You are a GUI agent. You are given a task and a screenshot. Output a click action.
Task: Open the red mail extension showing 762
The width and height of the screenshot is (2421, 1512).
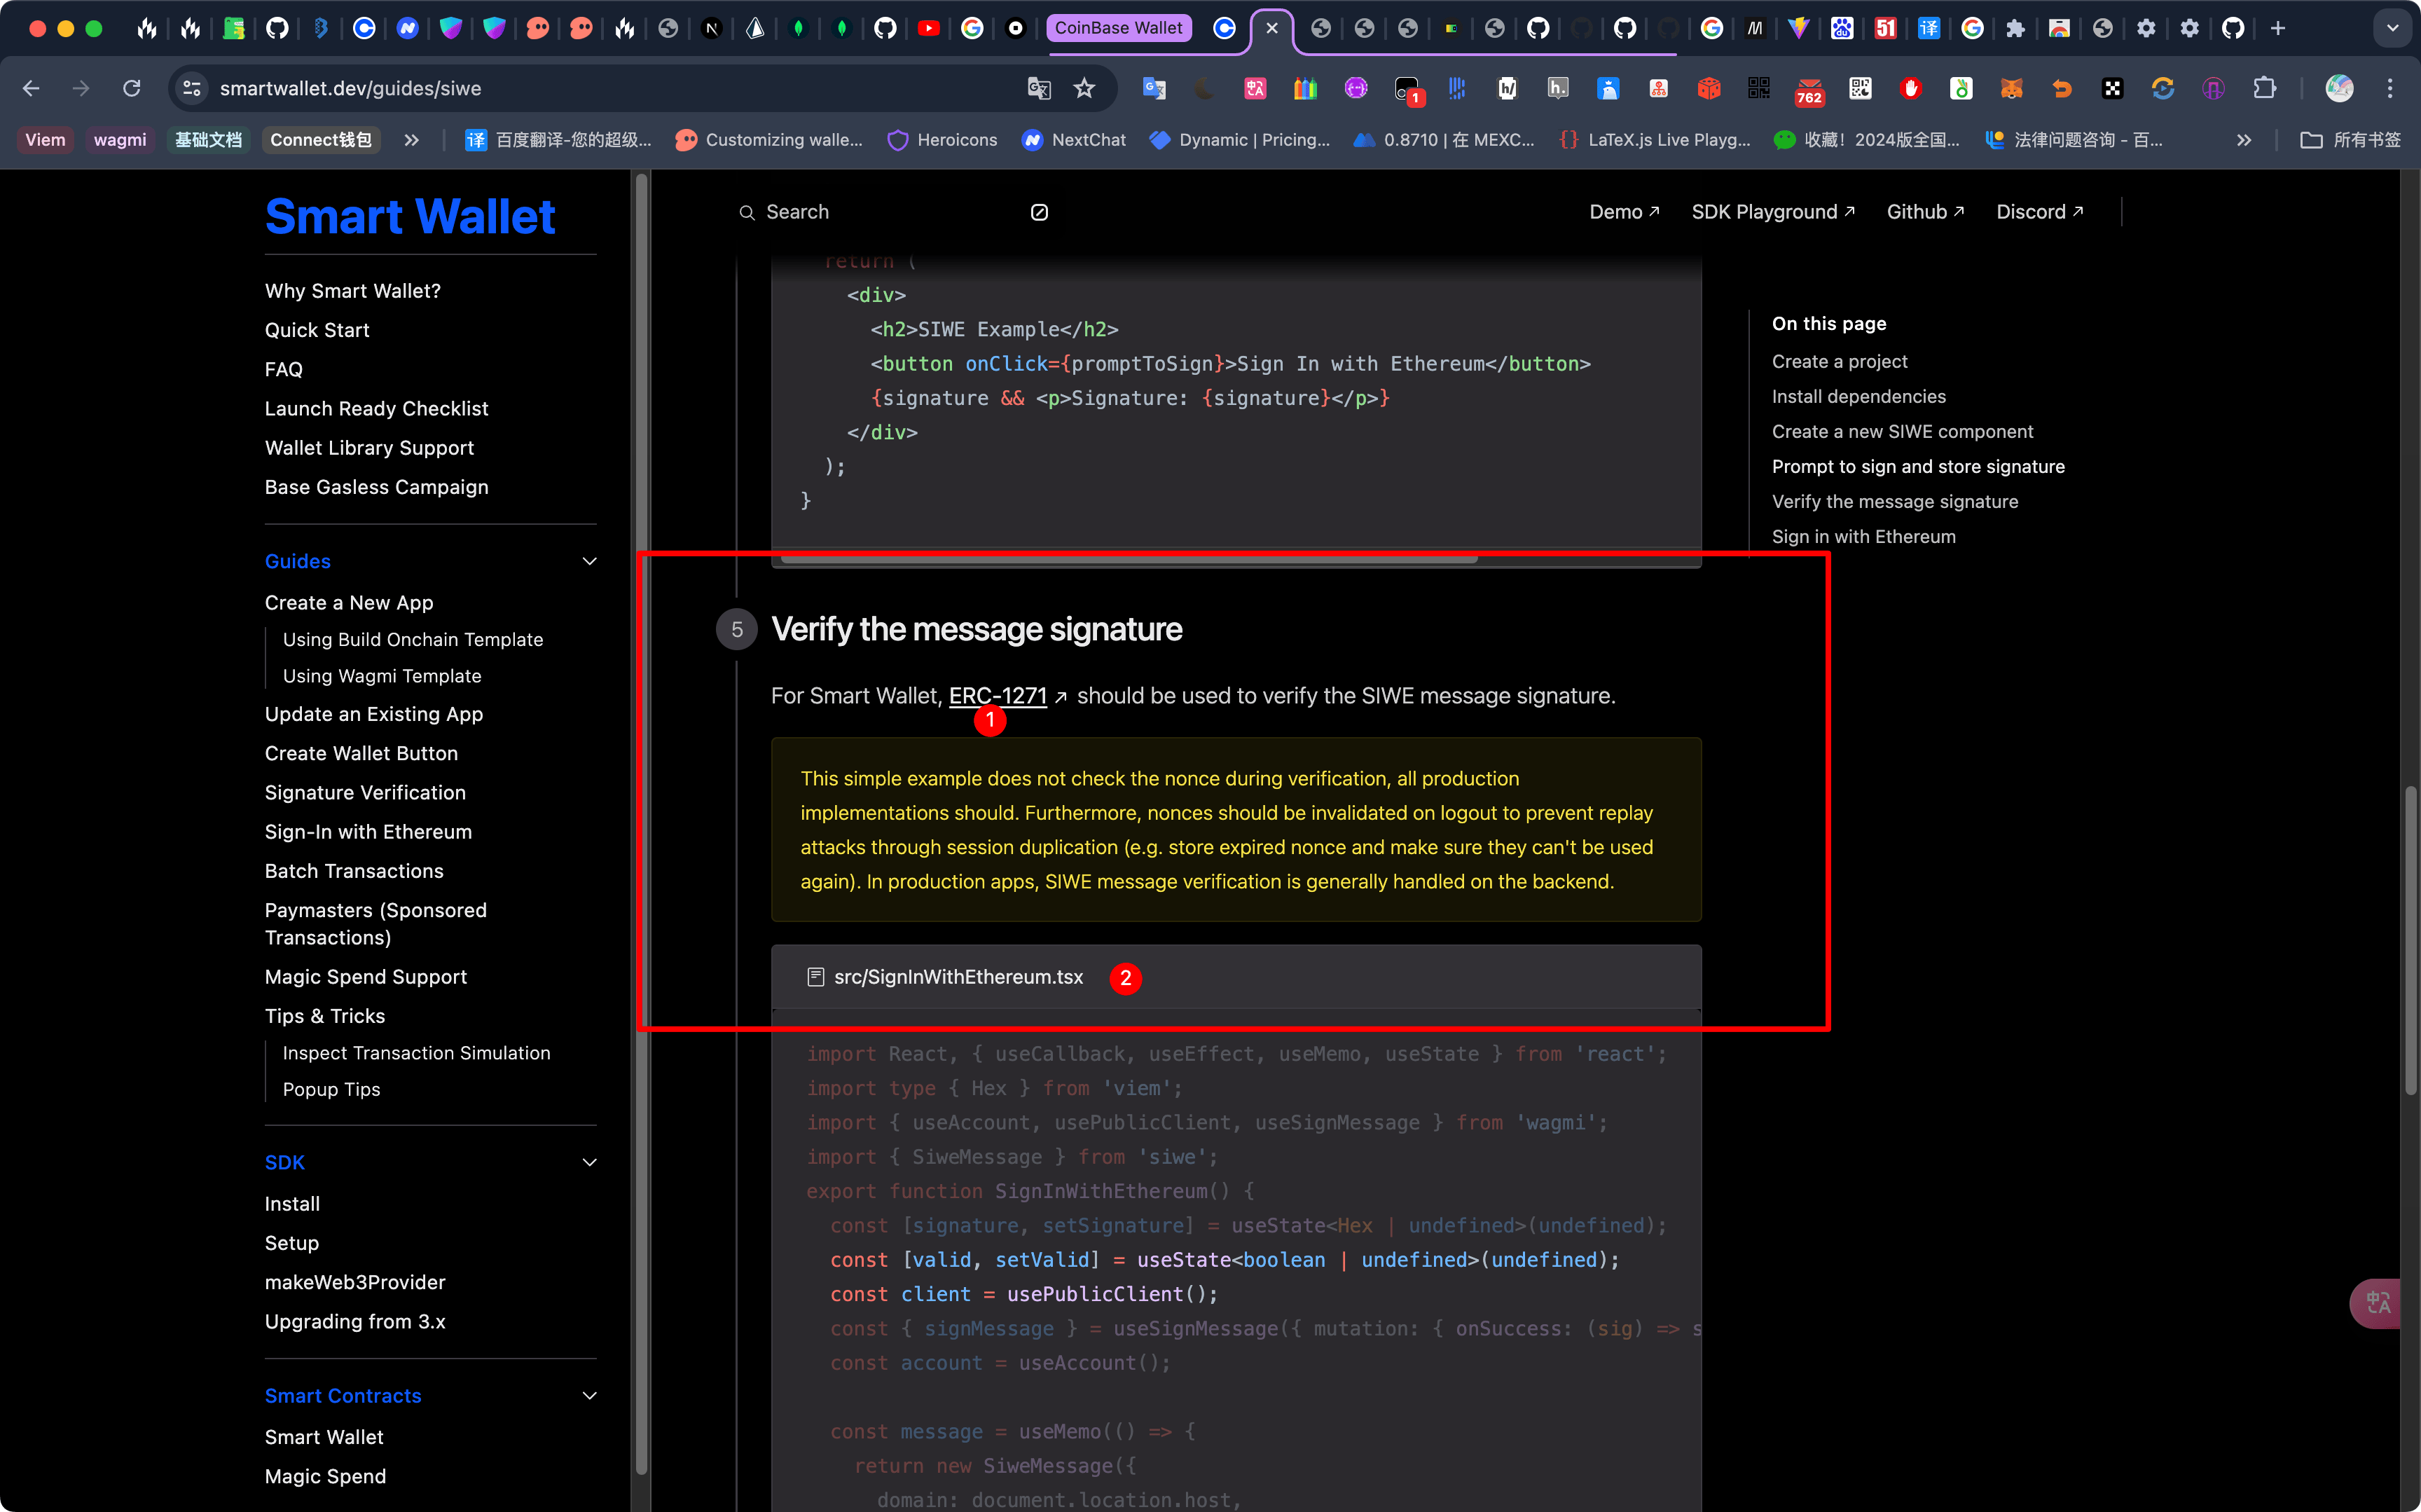(1809, 91)
